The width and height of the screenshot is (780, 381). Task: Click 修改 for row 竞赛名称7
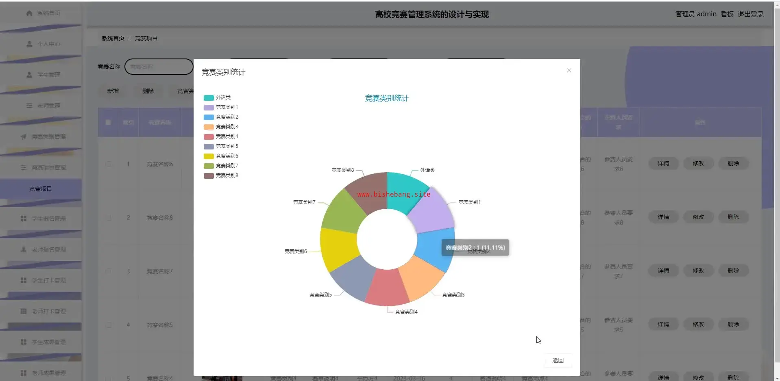698,271
